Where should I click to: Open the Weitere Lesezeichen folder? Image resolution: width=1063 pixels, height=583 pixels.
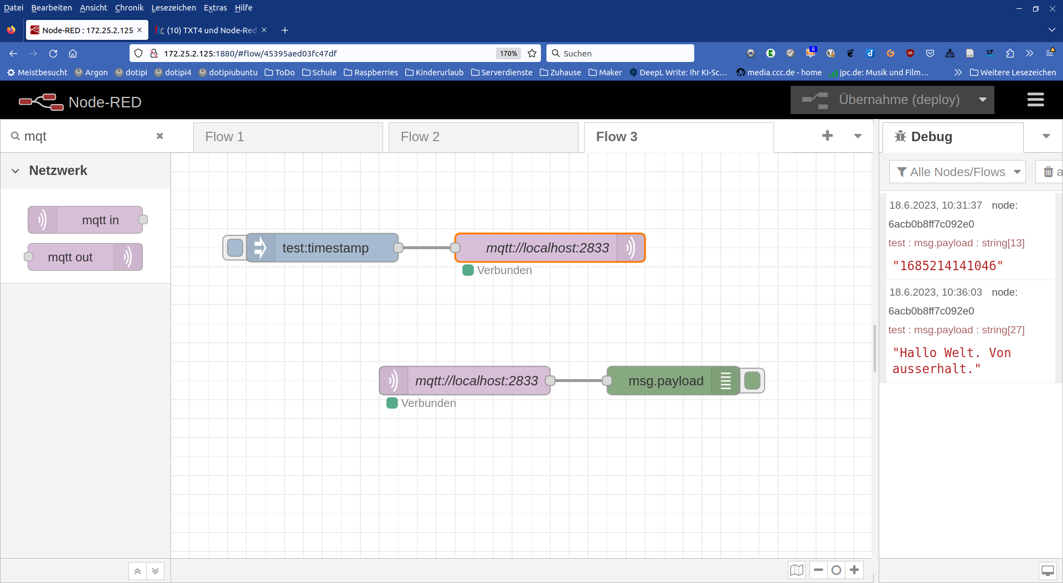click(x=1013, y=72)
